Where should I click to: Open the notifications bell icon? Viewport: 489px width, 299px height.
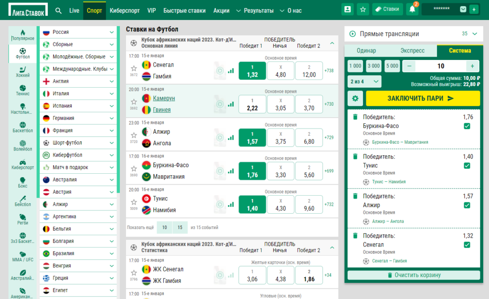(412, 10)
